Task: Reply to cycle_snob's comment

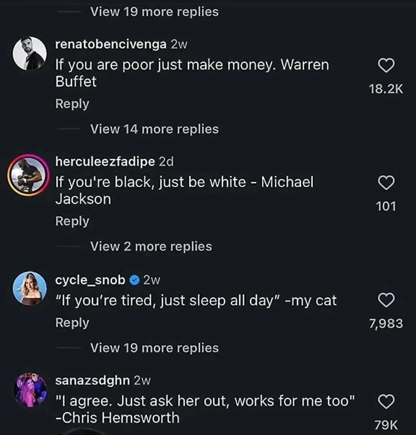Action: coord(72,322)
